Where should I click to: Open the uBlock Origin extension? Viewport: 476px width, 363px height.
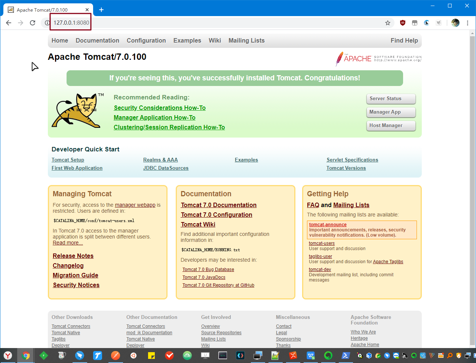pyautogui.click(x=403, y=23)
